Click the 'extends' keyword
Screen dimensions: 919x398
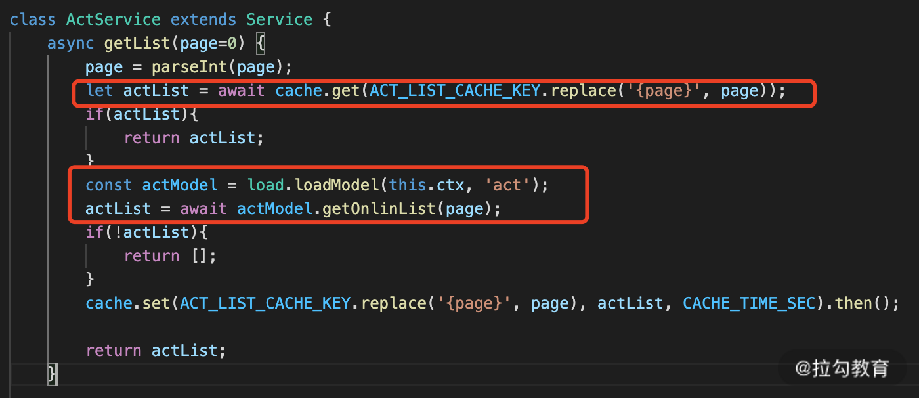pyautogui.click(x=204, y=19)
